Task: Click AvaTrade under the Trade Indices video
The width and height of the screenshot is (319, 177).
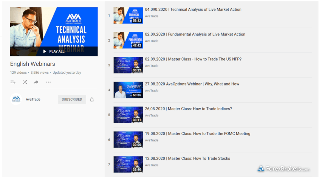Action: click(152, 115)
